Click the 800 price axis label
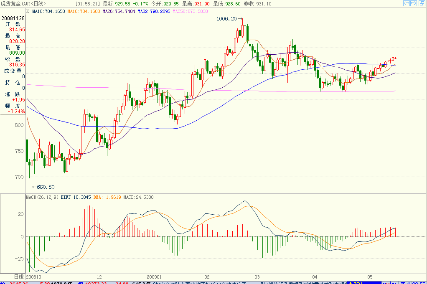Viewport: 427px width, 284px height. click(x=19, y=125)
